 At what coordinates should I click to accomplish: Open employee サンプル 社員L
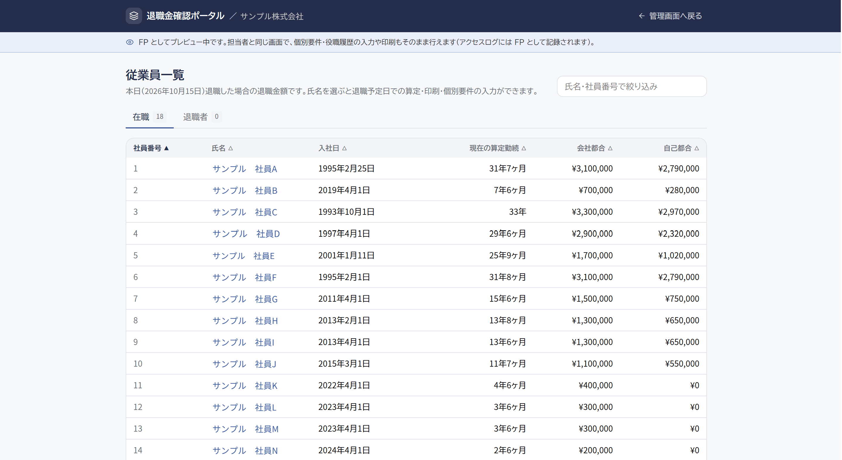pyautogui.click(x=245, y=407)
